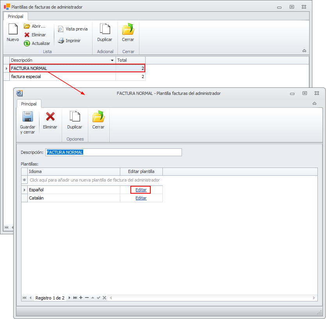Click Duplicar in the Opciones group

coord(75,120)
